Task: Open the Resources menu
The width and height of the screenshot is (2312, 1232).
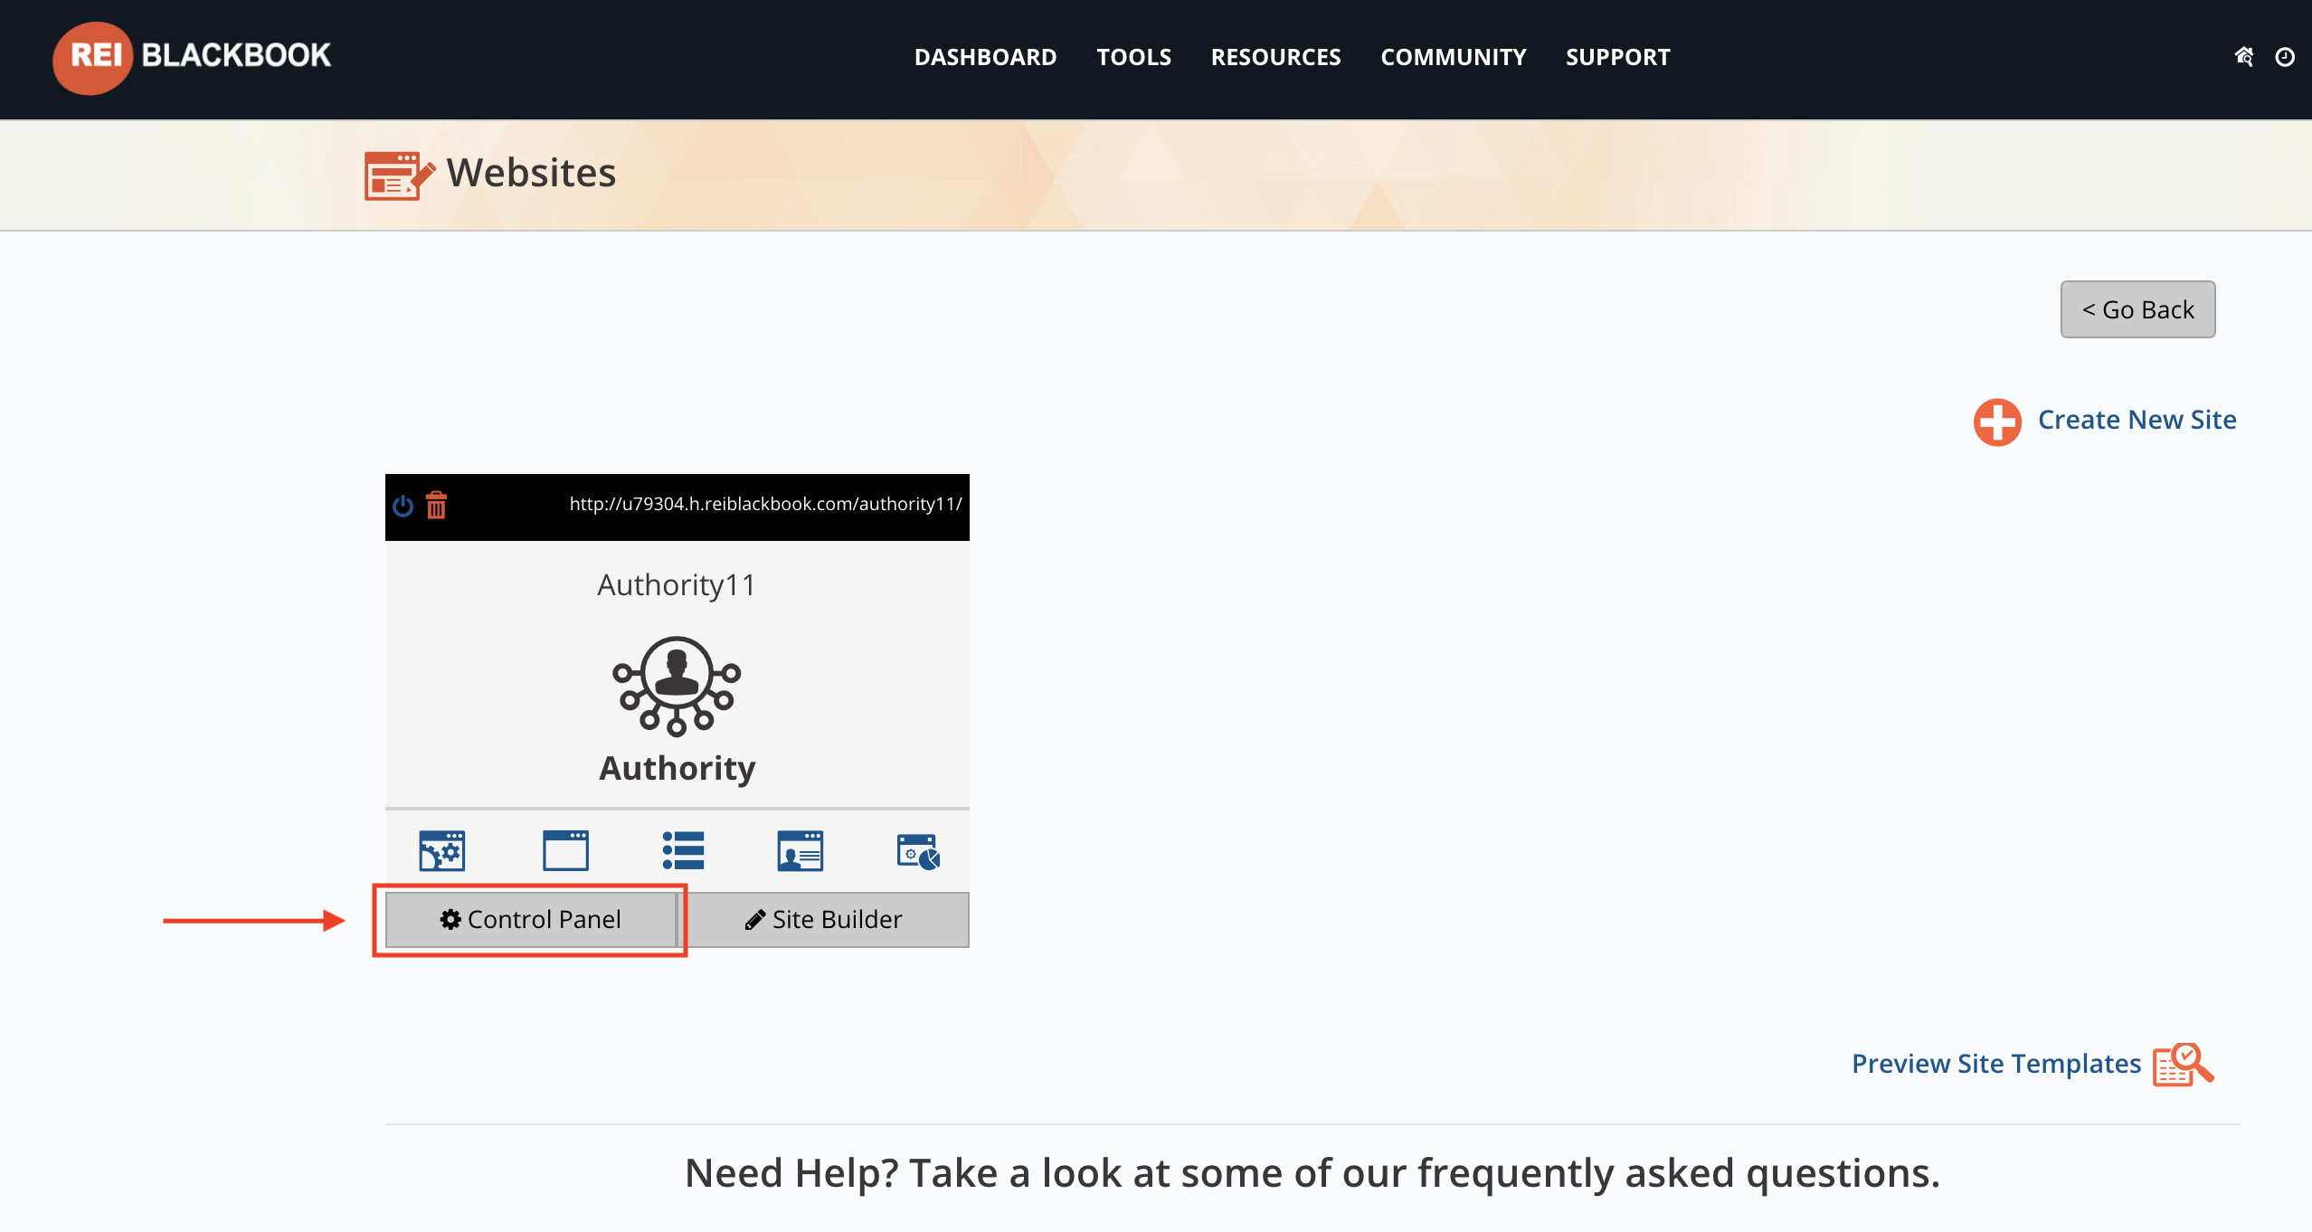Action: 1276,57
